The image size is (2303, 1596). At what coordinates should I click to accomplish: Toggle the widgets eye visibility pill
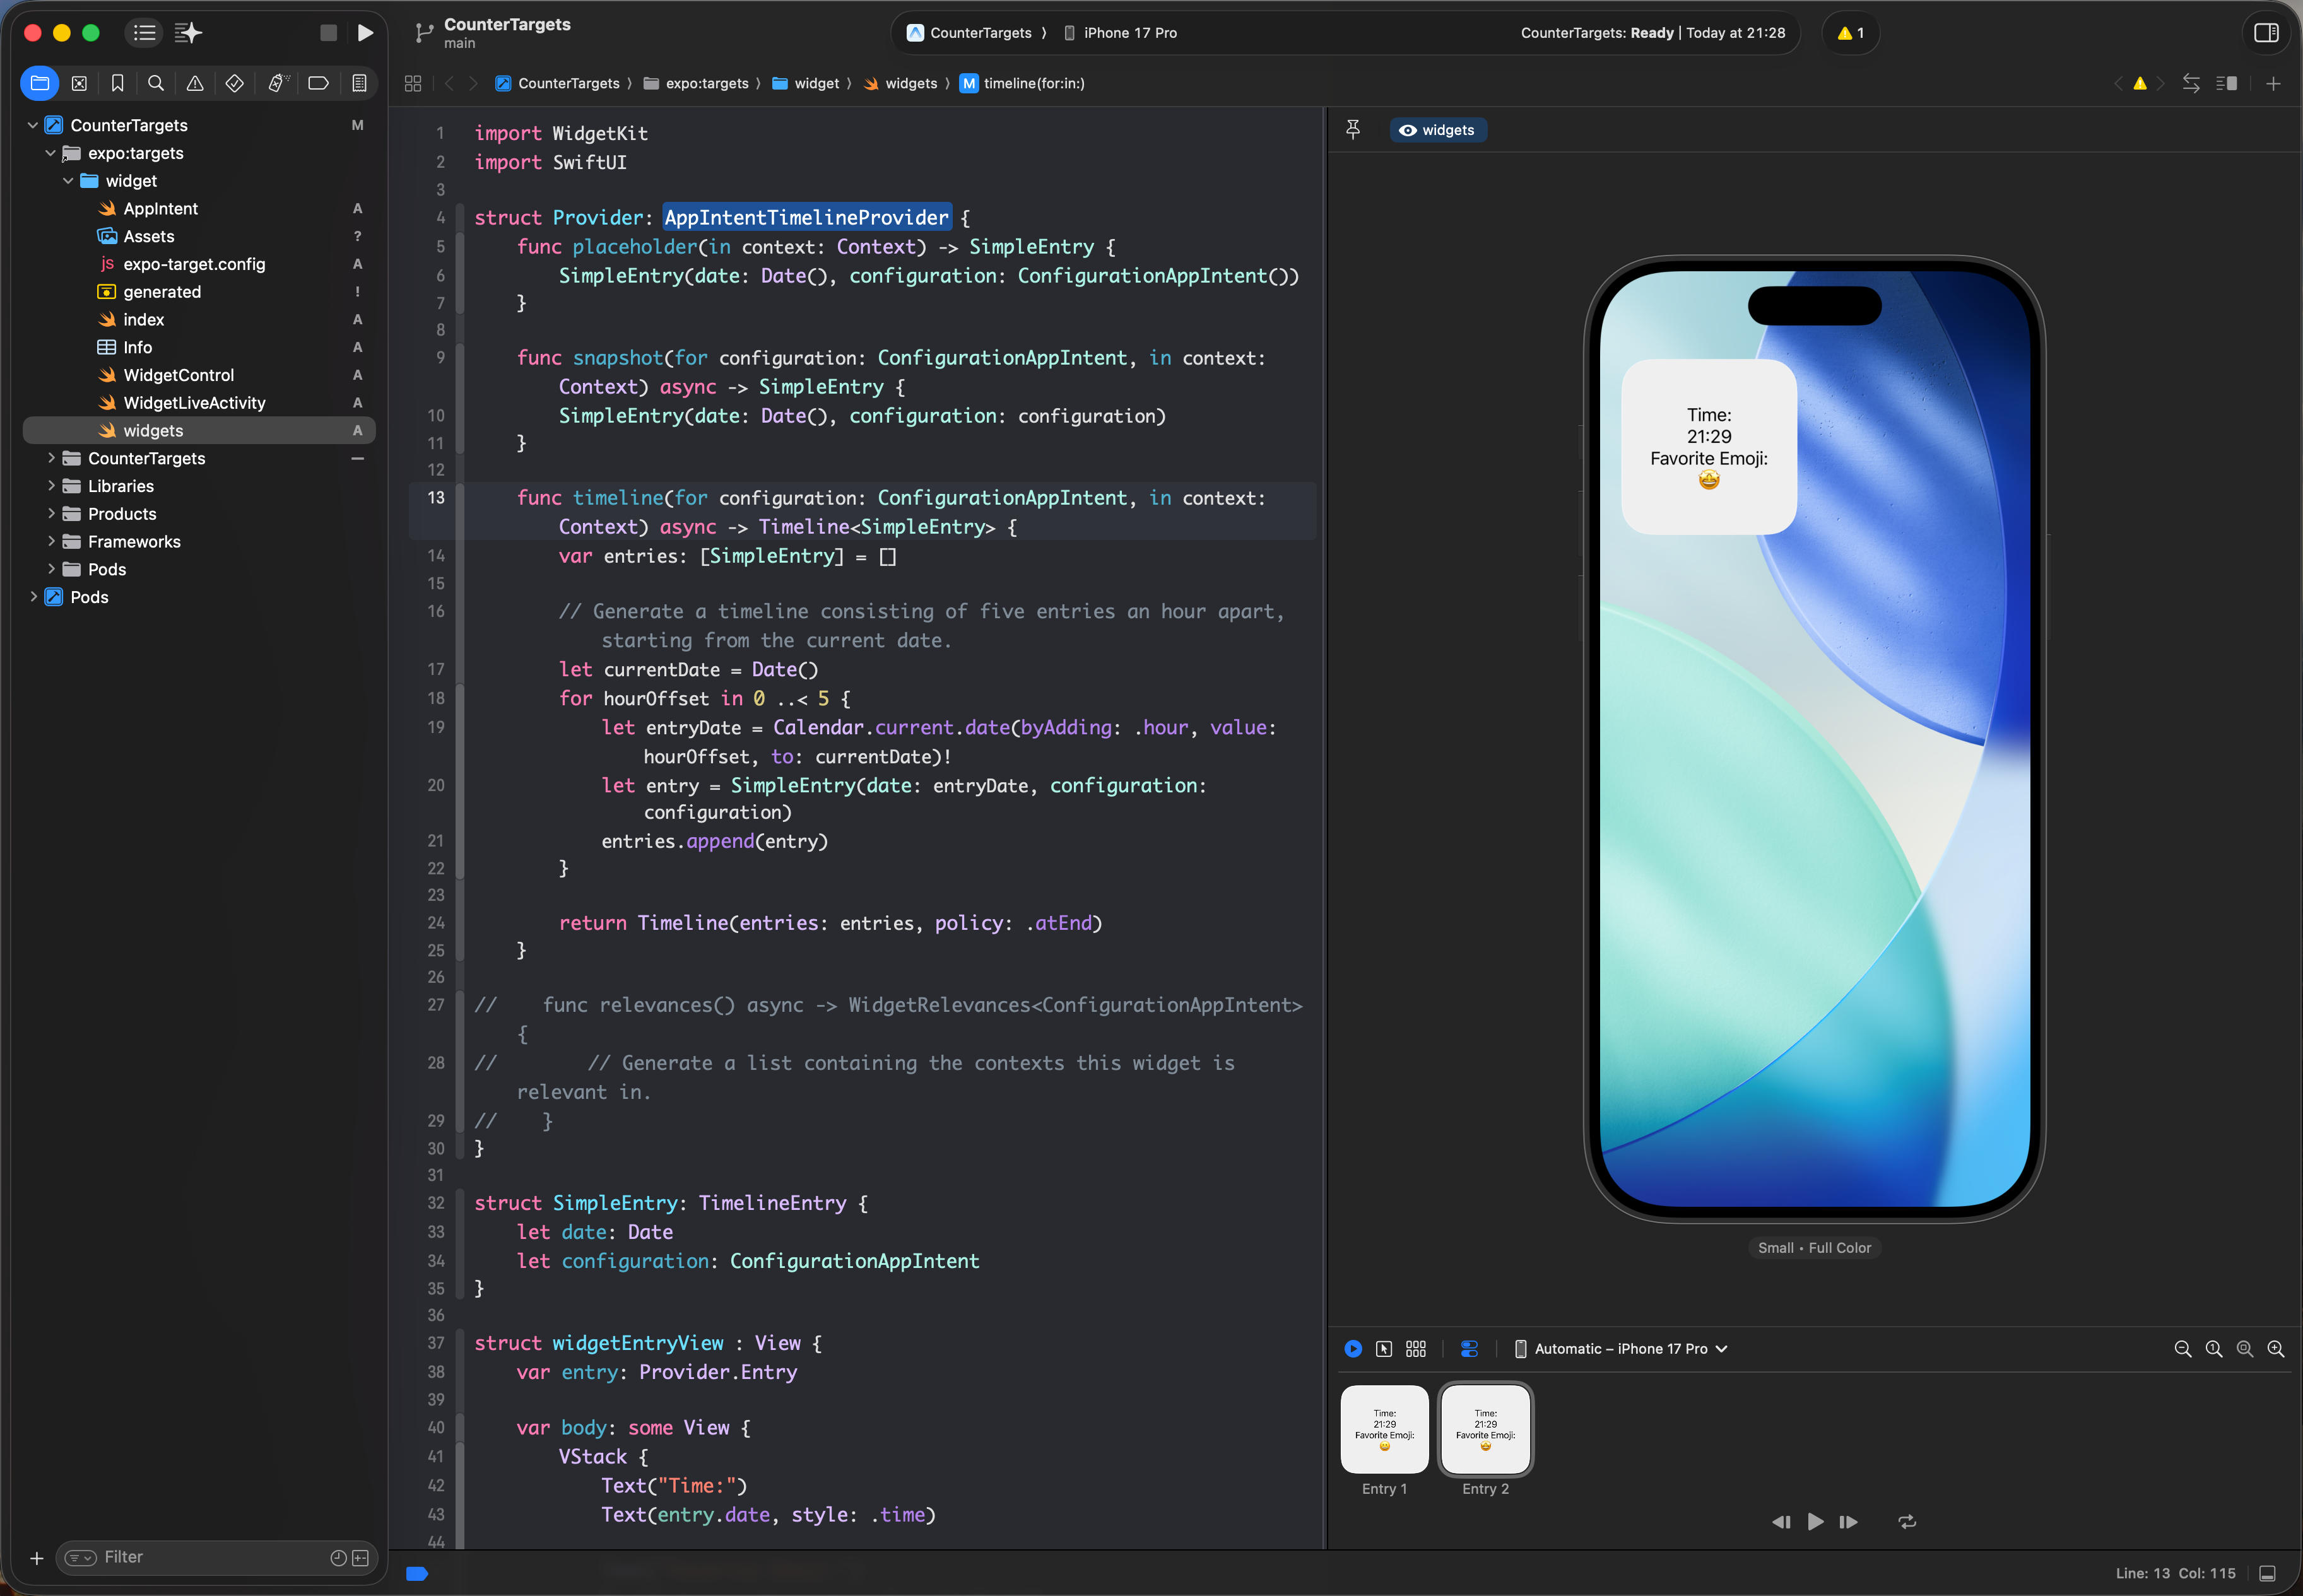pos(1437,130)
